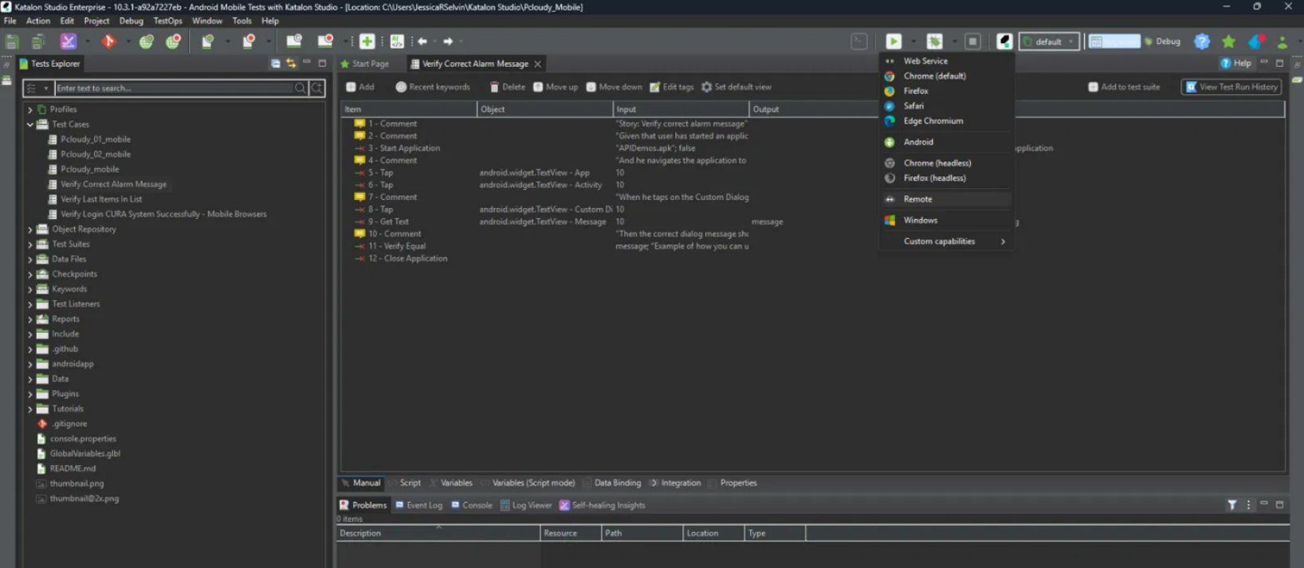Open the default execution profile dropdown
Screen dimensions: 1304x568
(x=1050, y=41)
